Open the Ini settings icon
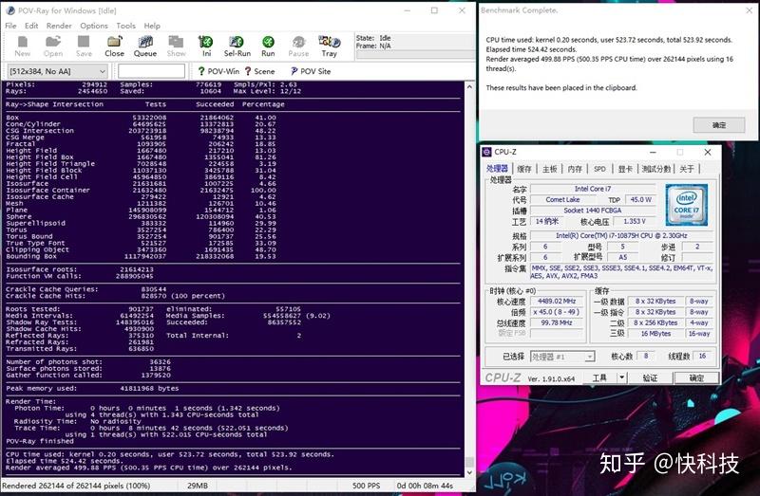The height and width of the screenshot is (496, 760). [x=206, y=46]
